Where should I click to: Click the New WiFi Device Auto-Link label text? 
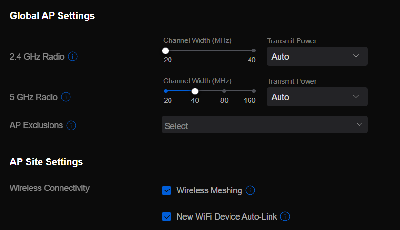click(x=226, y=217)
